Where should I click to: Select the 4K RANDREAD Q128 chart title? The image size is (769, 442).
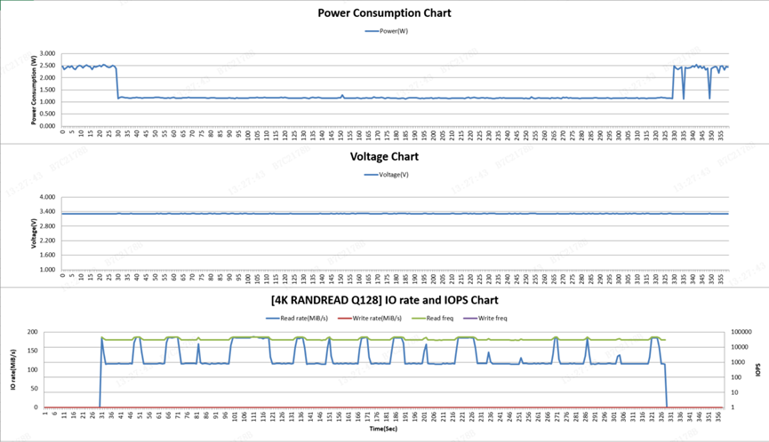point(384,300)
